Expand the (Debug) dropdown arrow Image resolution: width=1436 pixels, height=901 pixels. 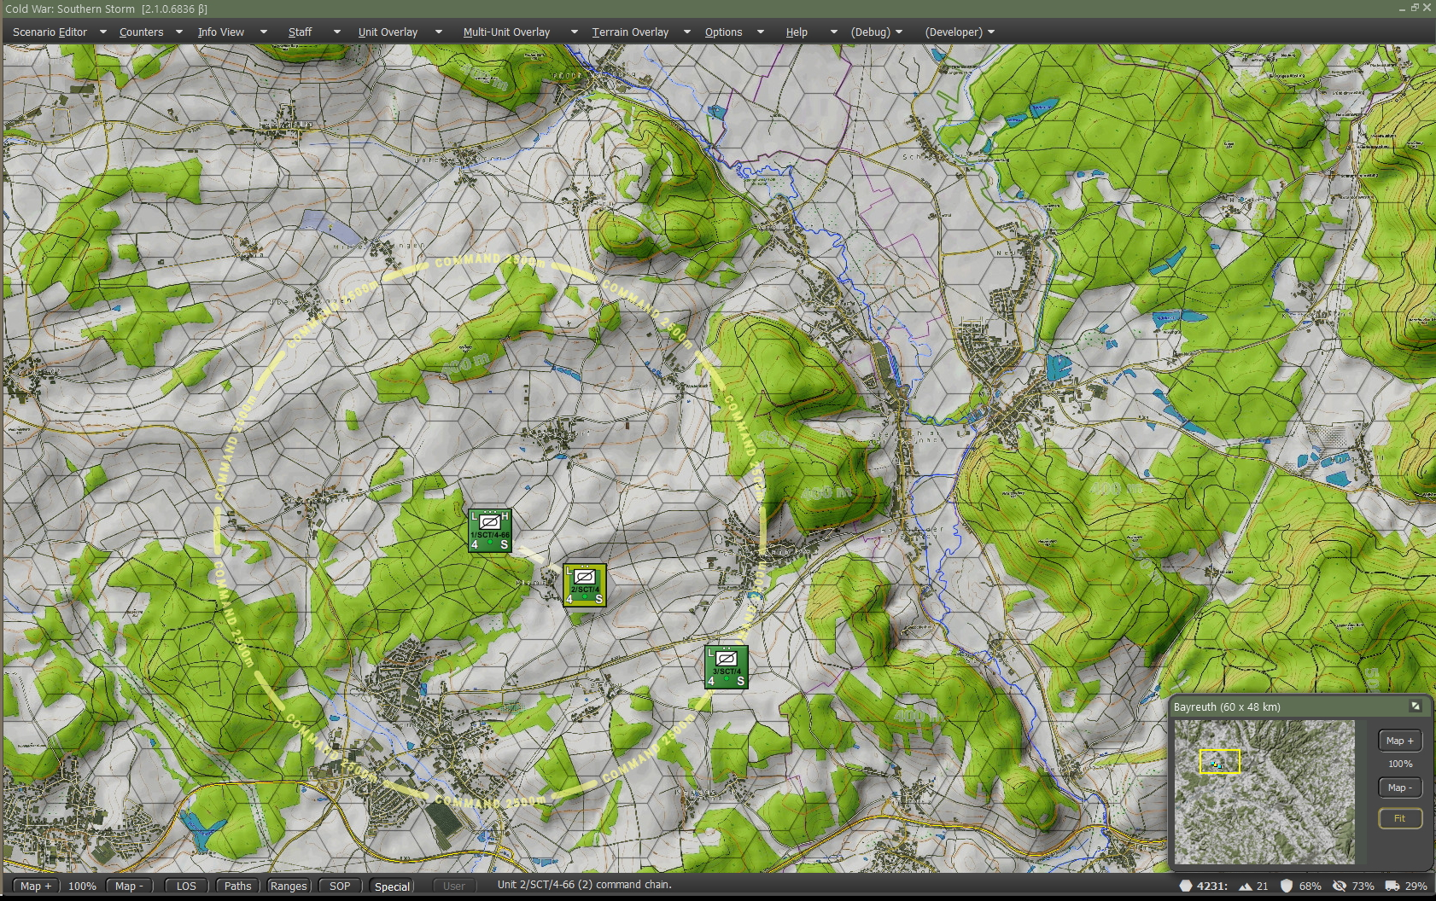[899, 32]
